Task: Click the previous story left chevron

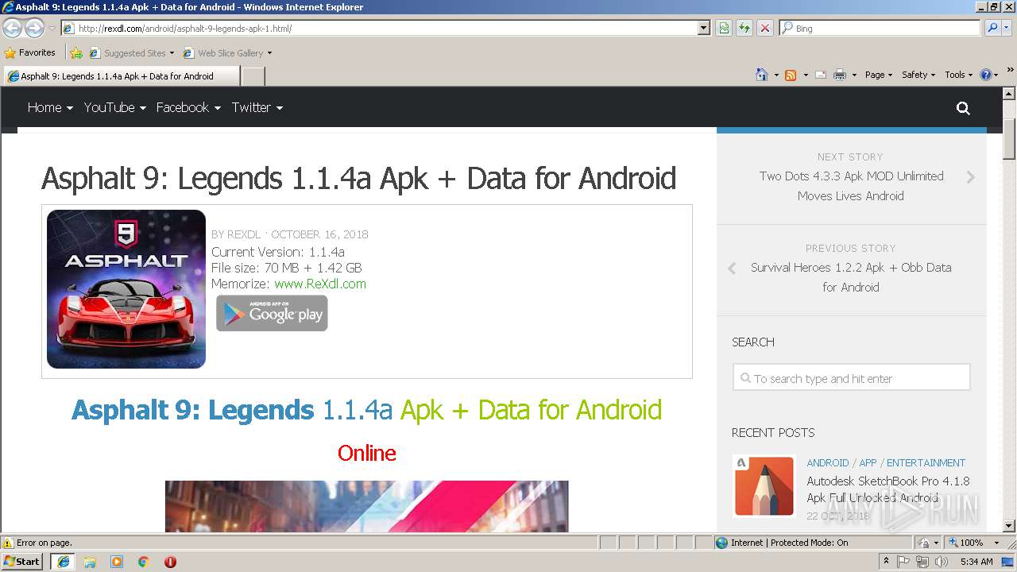Action: pyautogui.click(x=732, y=269)
